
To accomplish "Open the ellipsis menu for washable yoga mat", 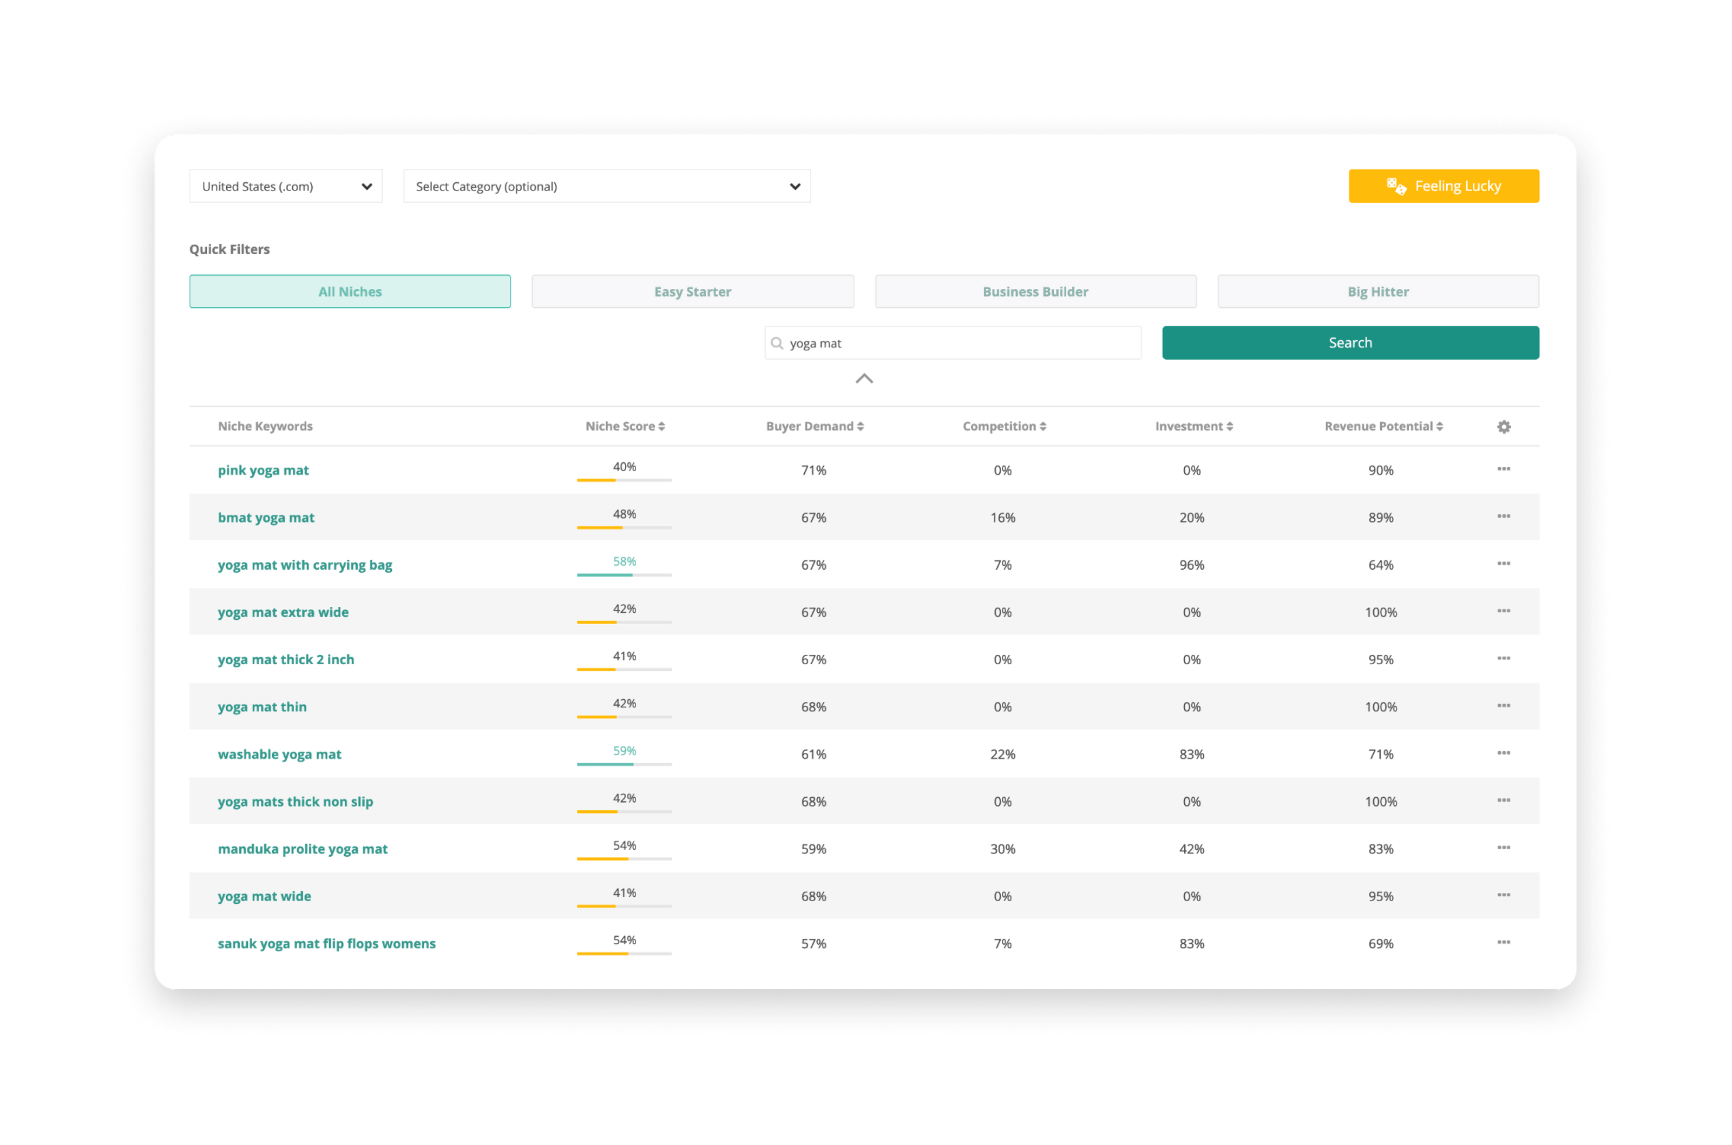I will [1503, 753].
